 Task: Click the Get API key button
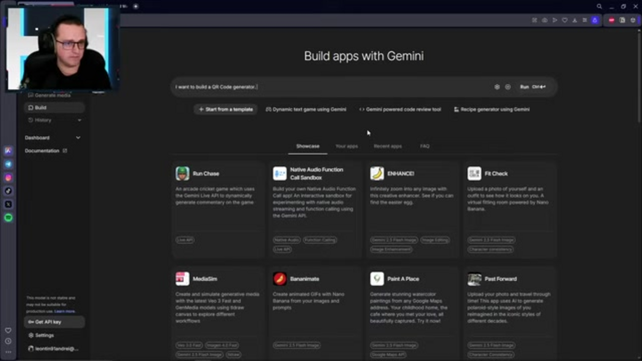(53, 322)
